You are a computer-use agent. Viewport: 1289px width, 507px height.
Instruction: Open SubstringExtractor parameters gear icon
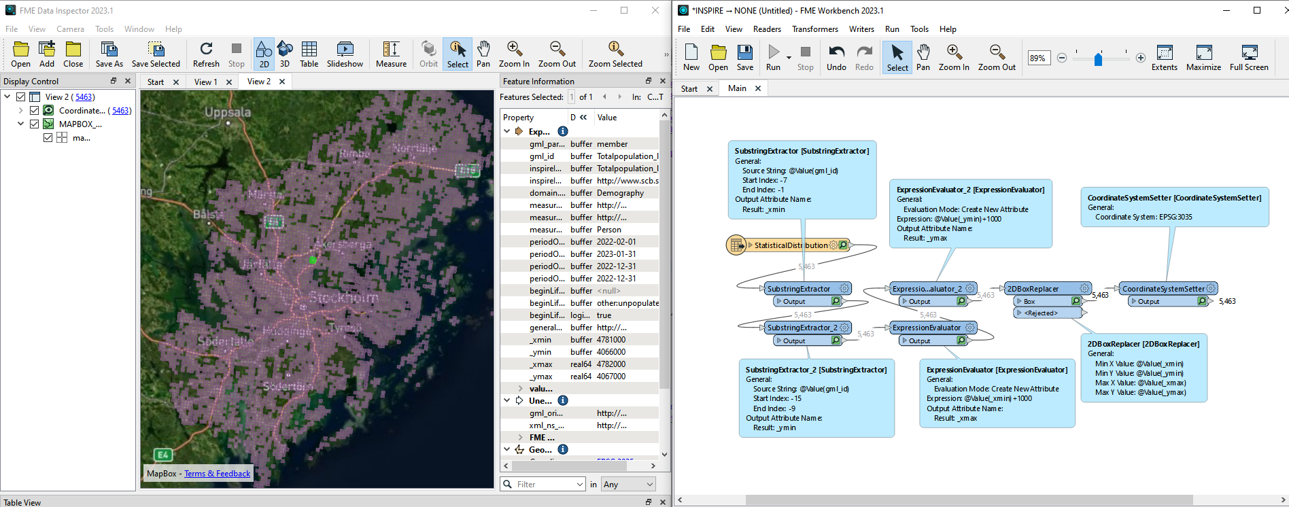[x=844, y=289]
